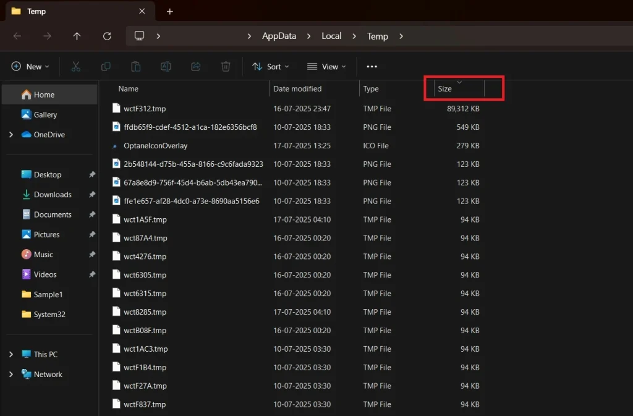Add a new tab with plus button

pos(170,12)
